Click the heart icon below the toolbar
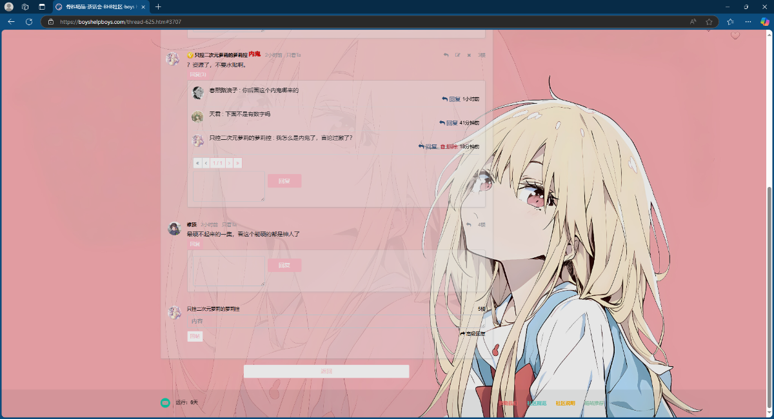The width and height of the screenshot is (774, 419). [735, 35]
